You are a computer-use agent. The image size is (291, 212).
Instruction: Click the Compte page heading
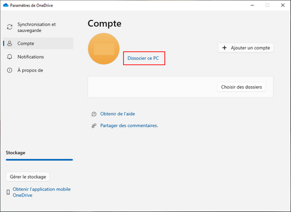point(105,24)
